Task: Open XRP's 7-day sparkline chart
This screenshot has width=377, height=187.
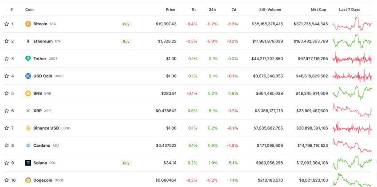Action: click(x=352, y=111)
